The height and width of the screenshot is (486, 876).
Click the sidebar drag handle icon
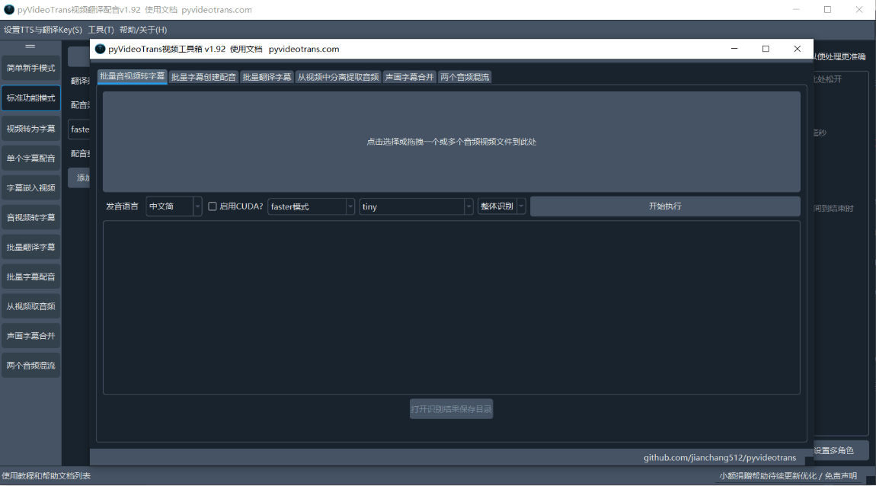[30, 46]
